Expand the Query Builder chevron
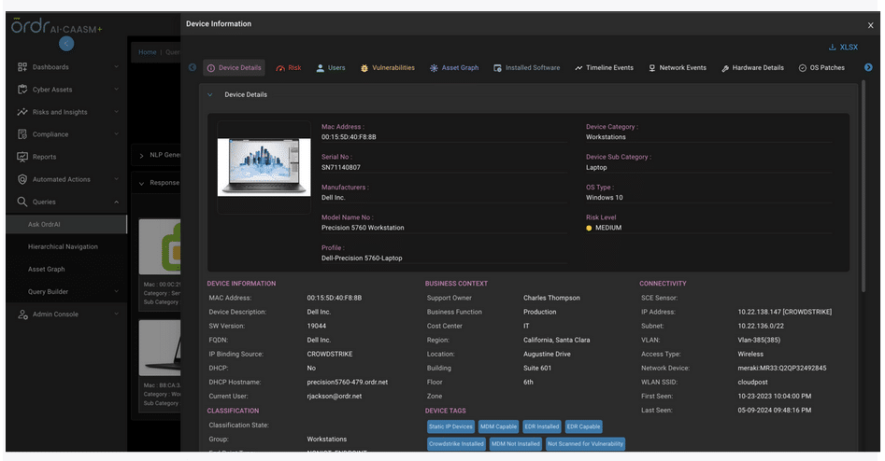 (116, 291)
